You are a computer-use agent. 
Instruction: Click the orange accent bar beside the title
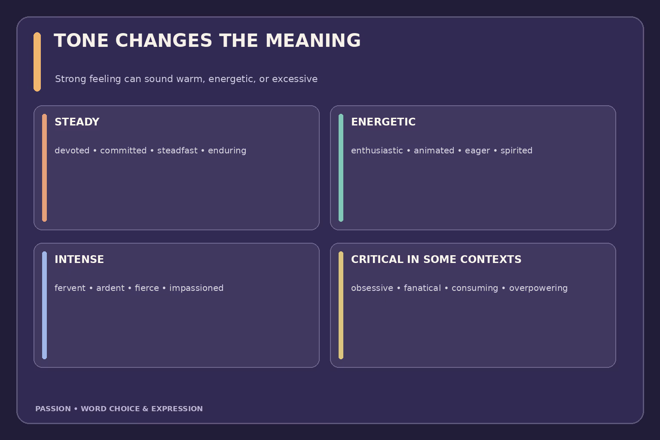pos(37,62)
